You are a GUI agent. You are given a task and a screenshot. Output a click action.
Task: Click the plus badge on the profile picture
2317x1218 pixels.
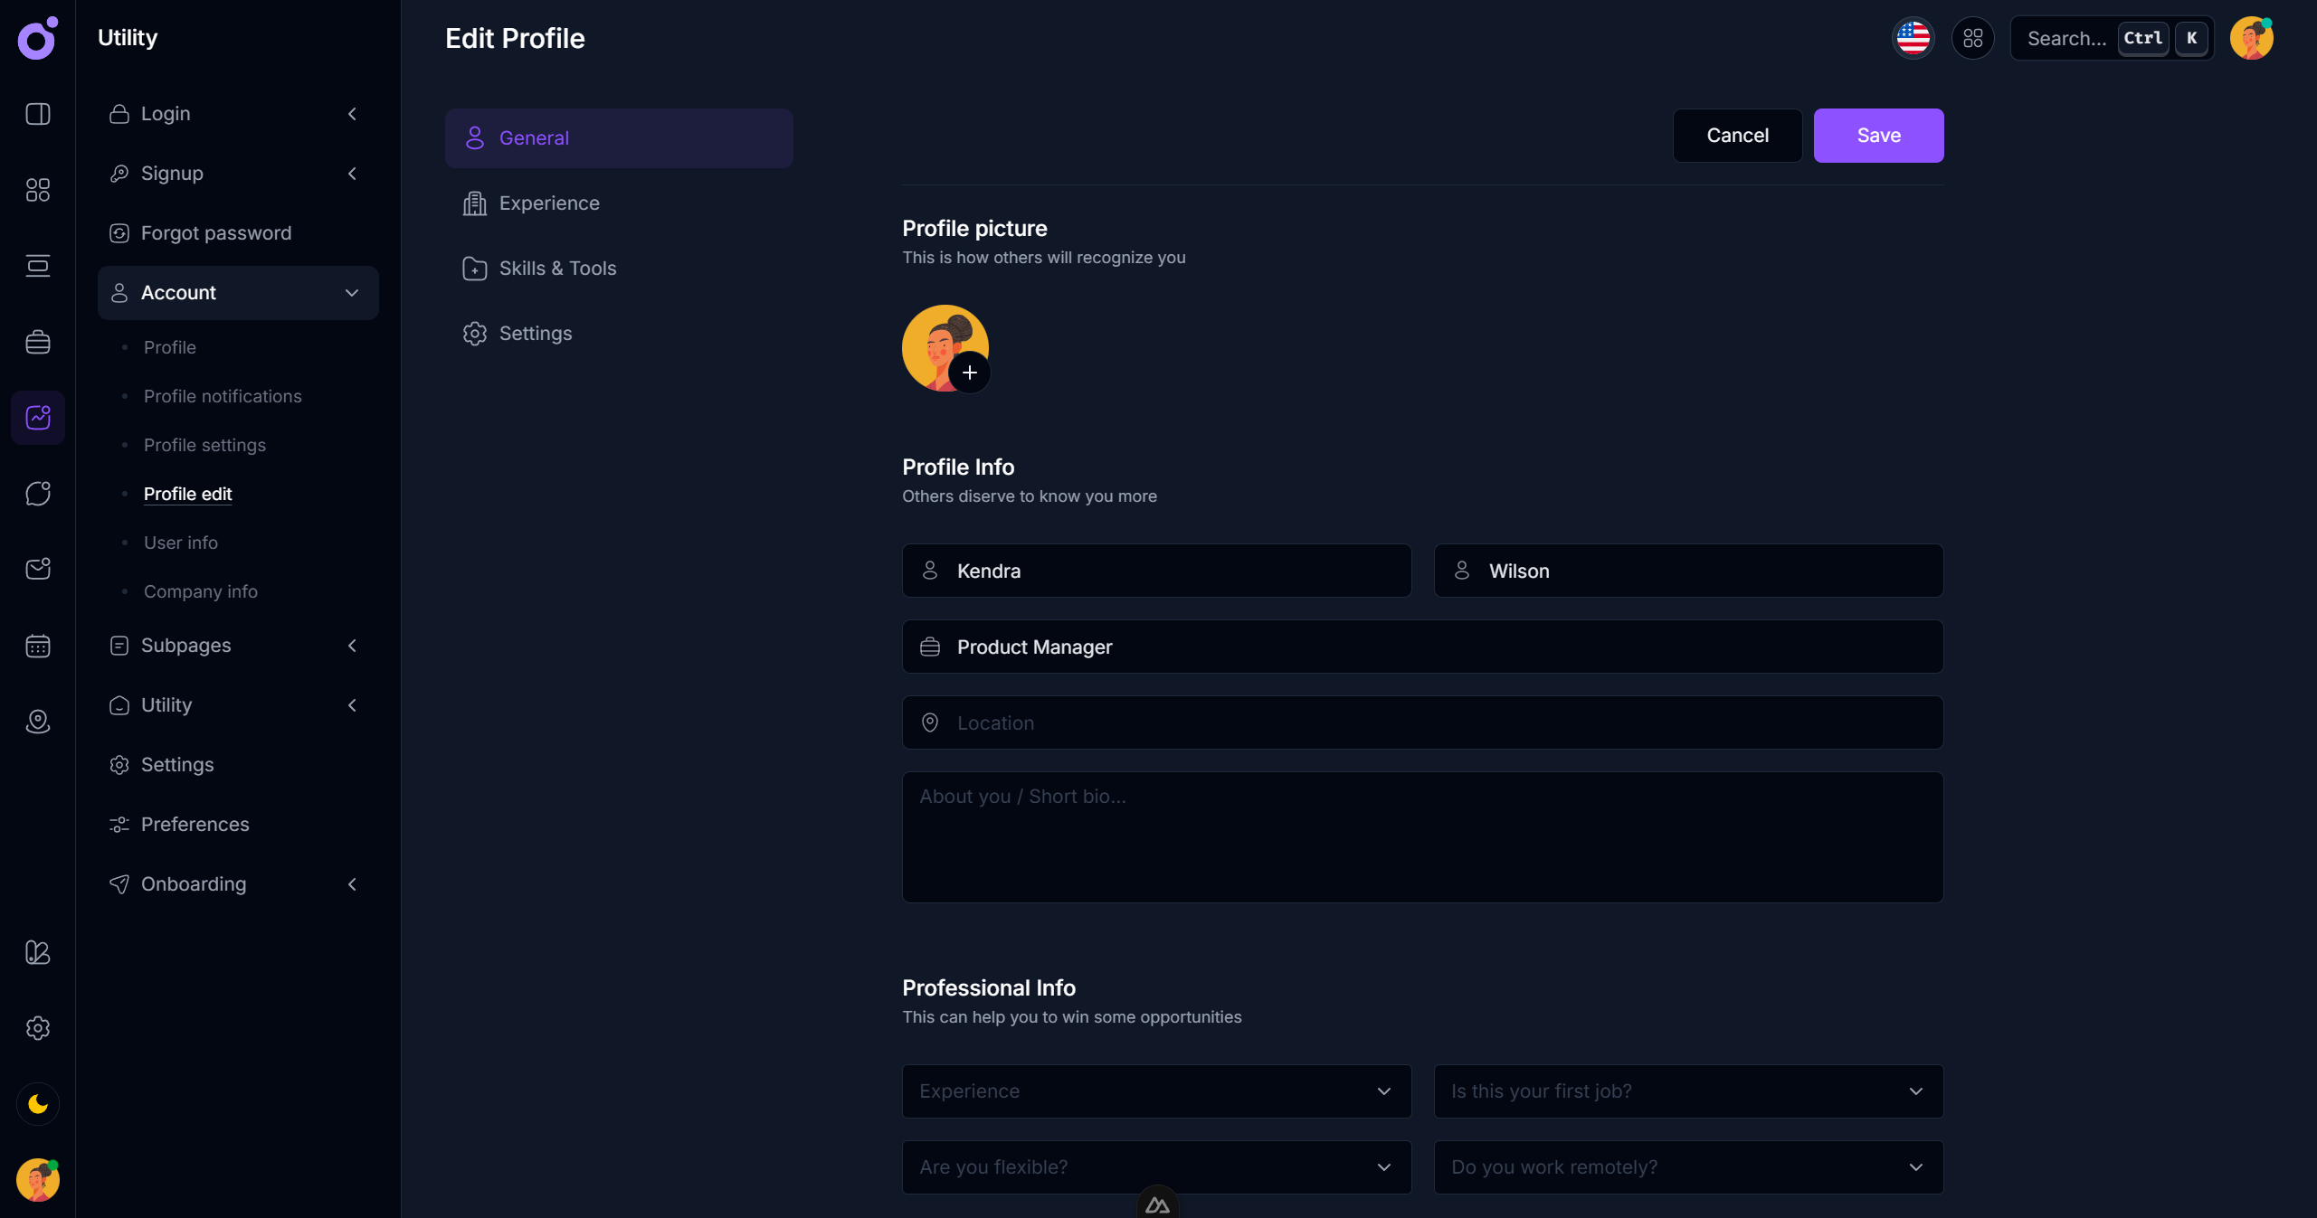970,373
